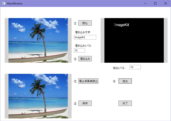The height and width of the screenshot is (121, 171).
Task: Select the original beach image at top left
Action: click(x=38, y=40)
